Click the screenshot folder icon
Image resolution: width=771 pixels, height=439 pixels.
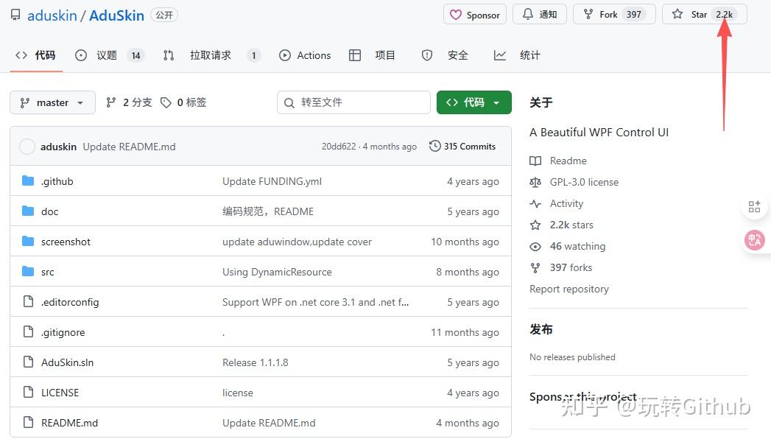(x=27, y=241)
